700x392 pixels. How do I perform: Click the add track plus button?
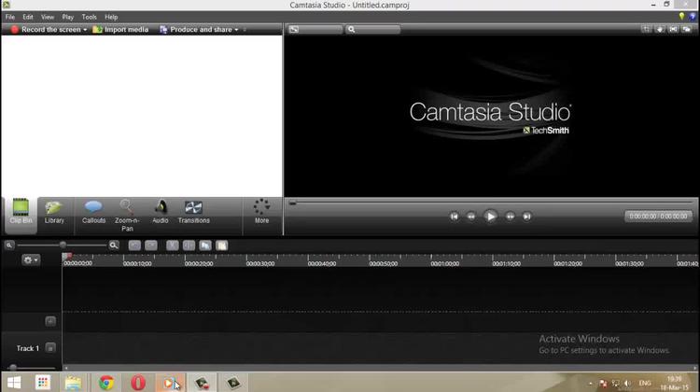coord(50,321)
